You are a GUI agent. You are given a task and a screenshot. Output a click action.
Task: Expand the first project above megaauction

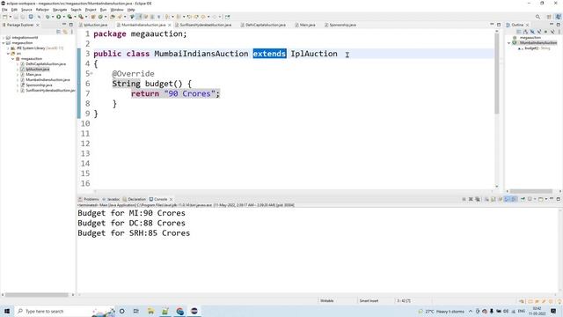pyautogui.click(x=4, y=37)
